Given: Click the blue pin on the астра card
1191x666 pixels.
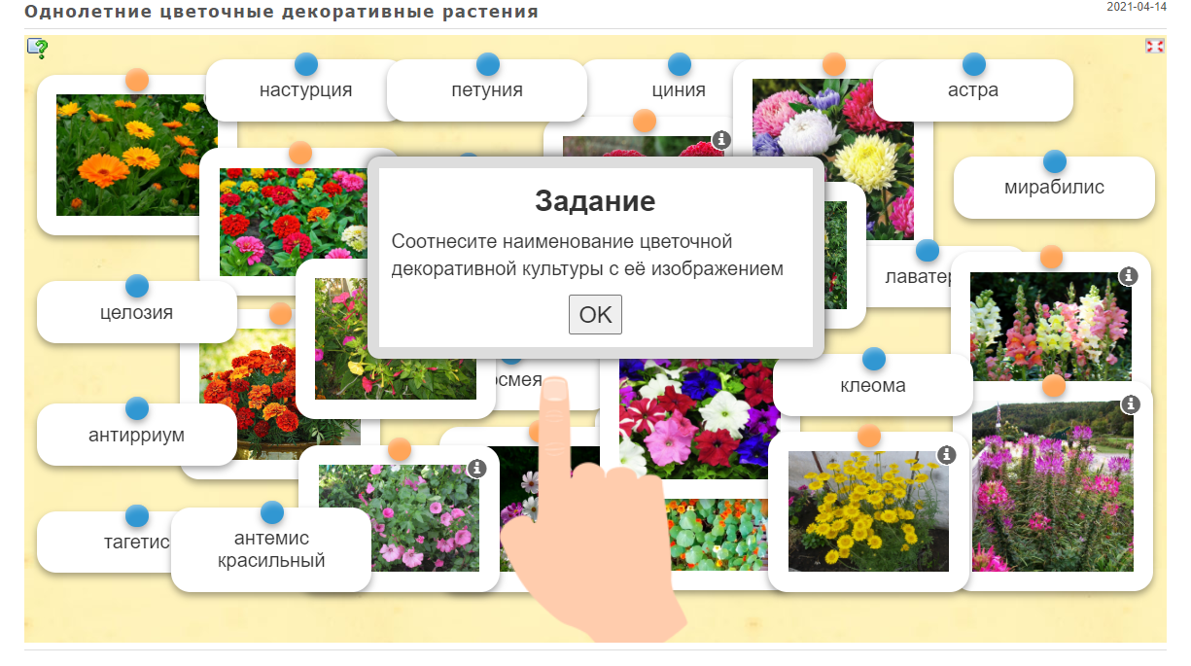Looking at the screenshot, I should (974, 64).
